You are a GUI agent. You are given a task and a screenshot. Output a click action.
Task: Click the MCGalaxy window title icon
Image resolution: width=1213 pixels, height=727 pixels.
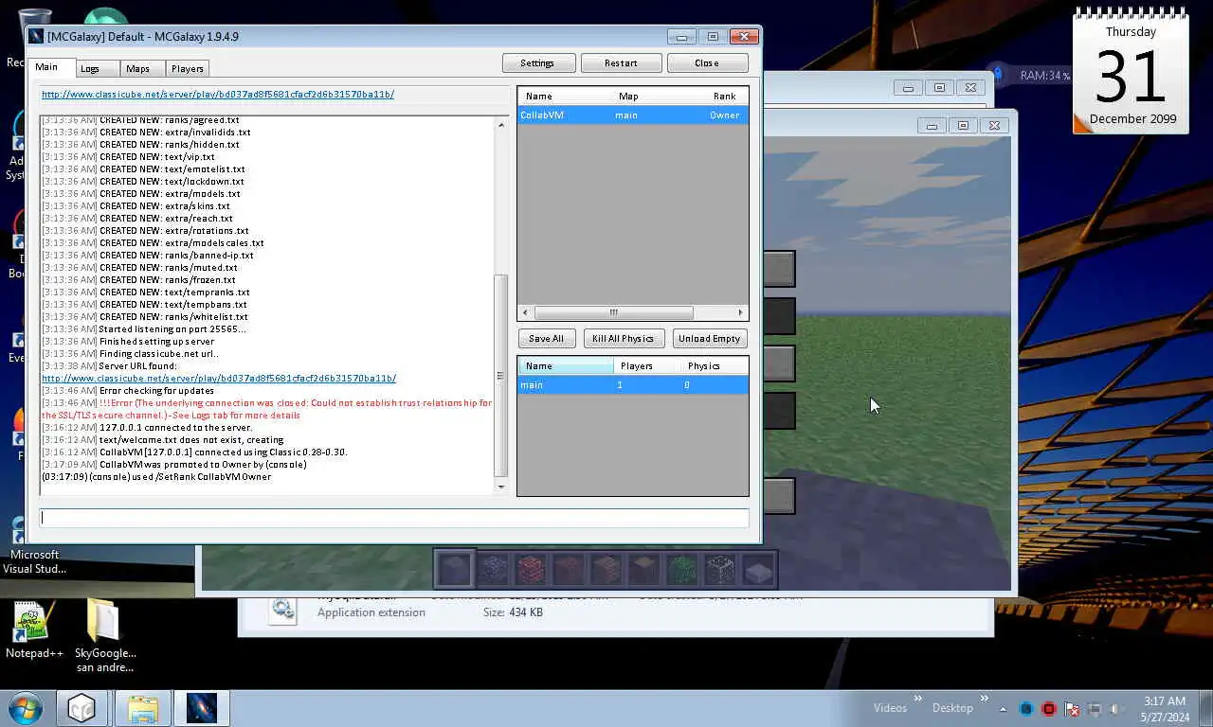tap(36, 36)
